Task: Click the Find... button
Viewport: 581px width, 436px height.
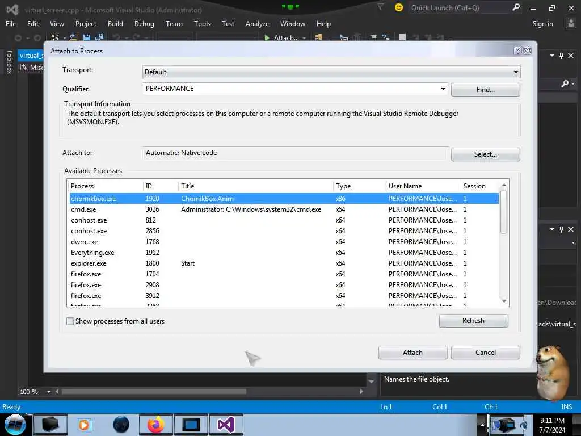Action: (x=486, y=90)
